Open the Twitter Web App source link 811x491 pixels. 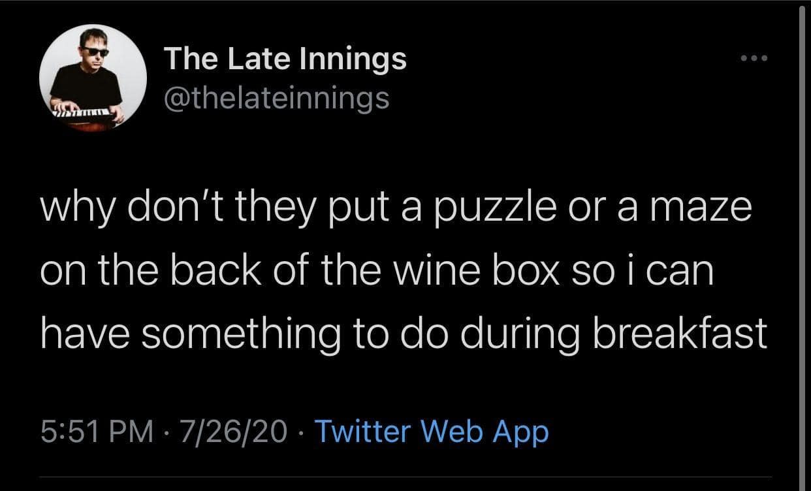[432, 432]
